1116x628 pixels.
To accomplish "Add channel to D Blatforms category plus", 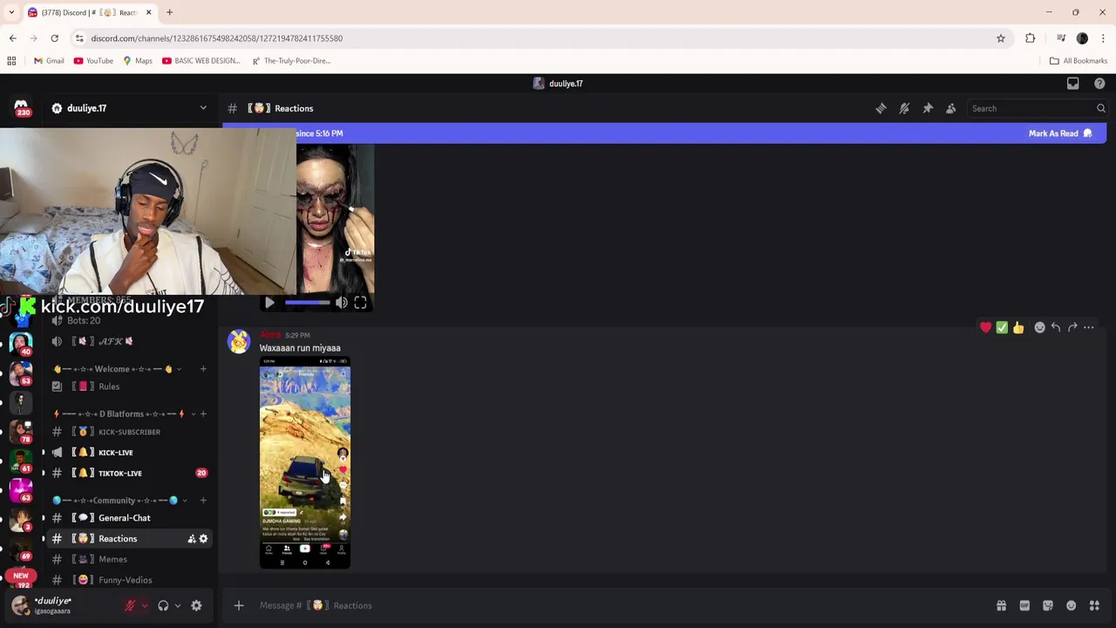I will pyautogui.click(x=203, y=414).
